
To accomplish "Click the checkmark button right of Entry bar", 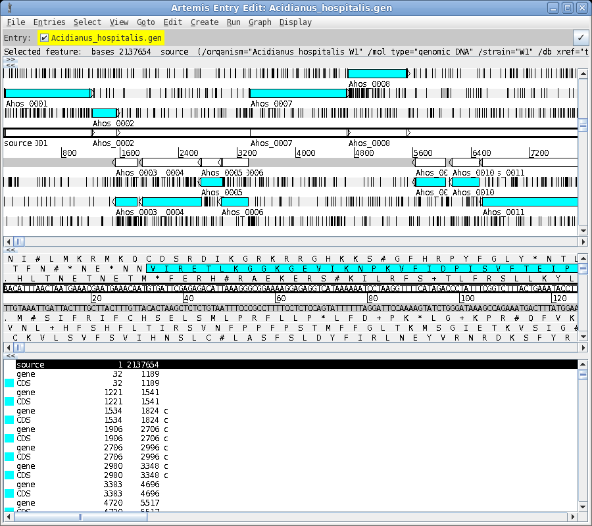I will [x=580, y=37].
